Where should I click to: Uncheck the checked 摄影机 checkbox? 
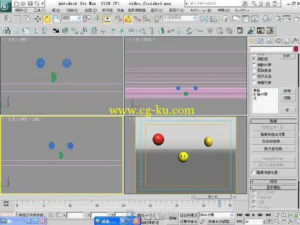(254, 59)
